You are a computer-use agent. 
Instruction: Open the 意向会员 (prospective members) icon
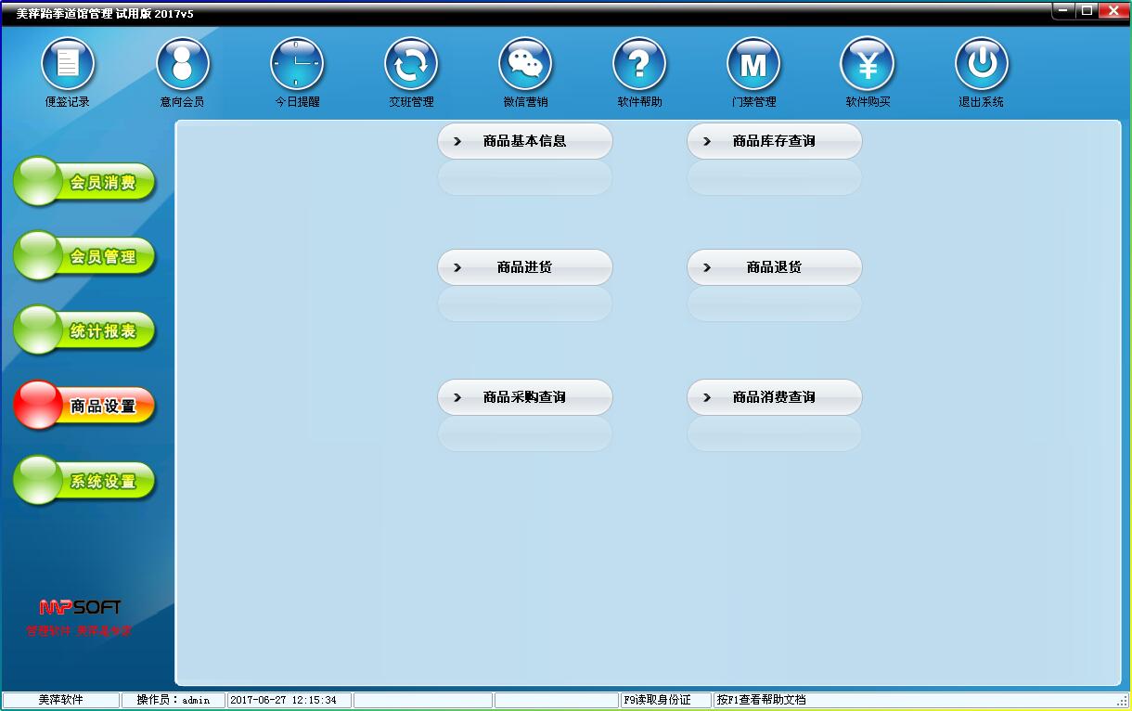pos(182,63)
